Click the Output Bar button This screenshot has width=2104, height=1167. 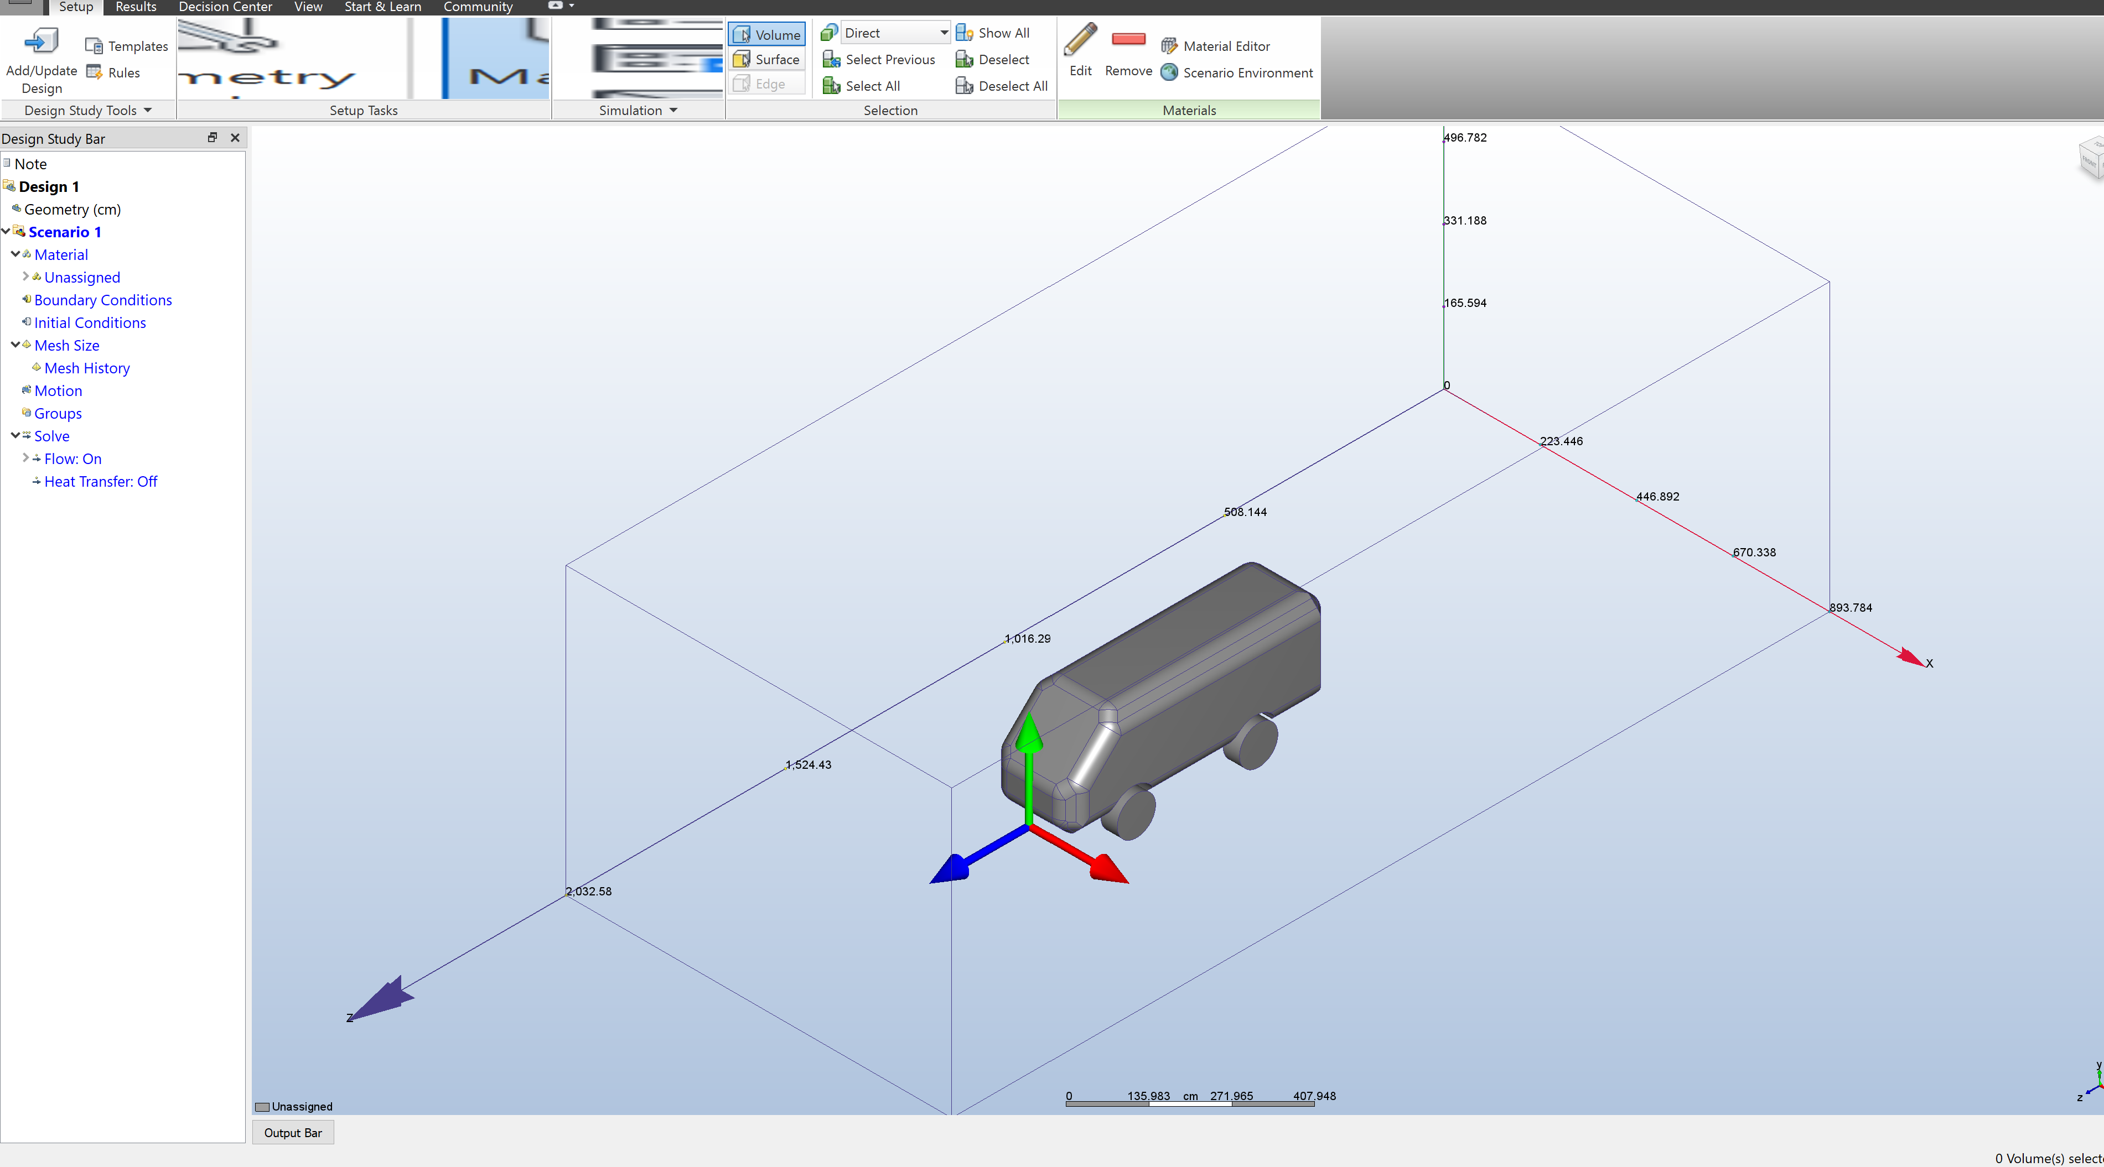pyautogui.click(x=292, y=1133)
